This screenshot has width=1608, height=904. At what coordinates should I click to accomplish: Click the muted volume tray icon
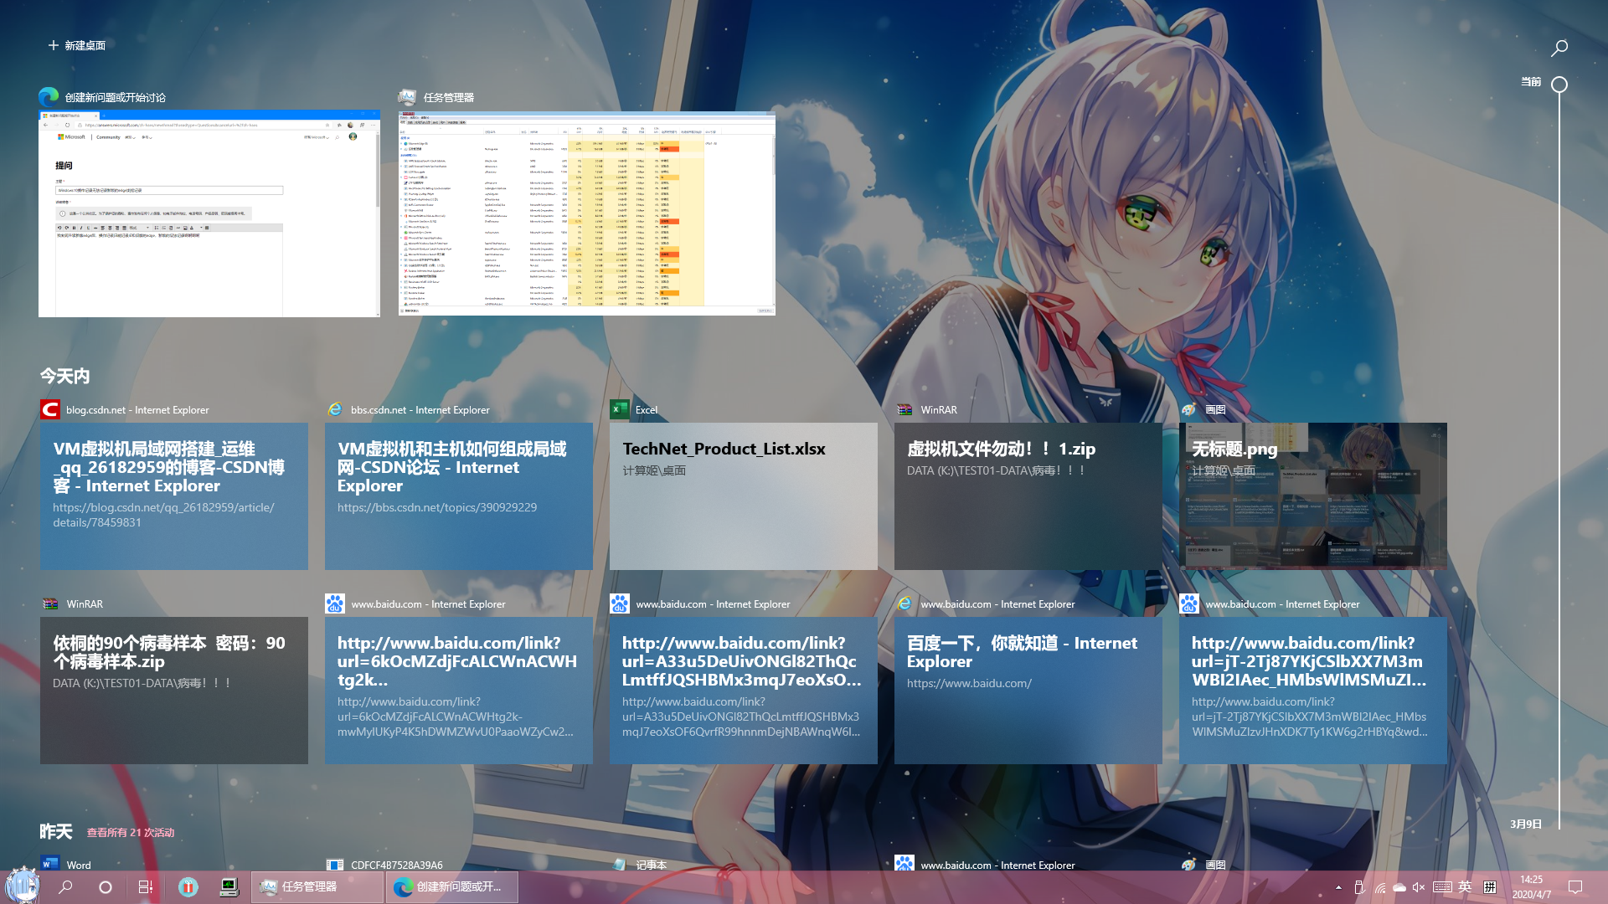(x=1419, y=887)
